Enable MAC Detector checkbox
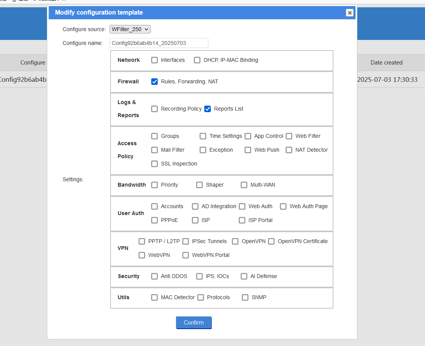The height and width of the screenshot is (346, 425). point(154,298)
